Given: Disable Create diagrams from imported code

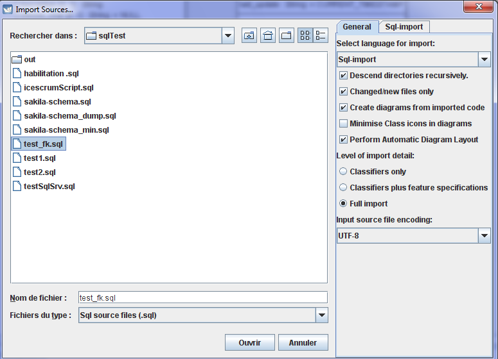Looking at the screenshot, I should (x=343, y=108).
